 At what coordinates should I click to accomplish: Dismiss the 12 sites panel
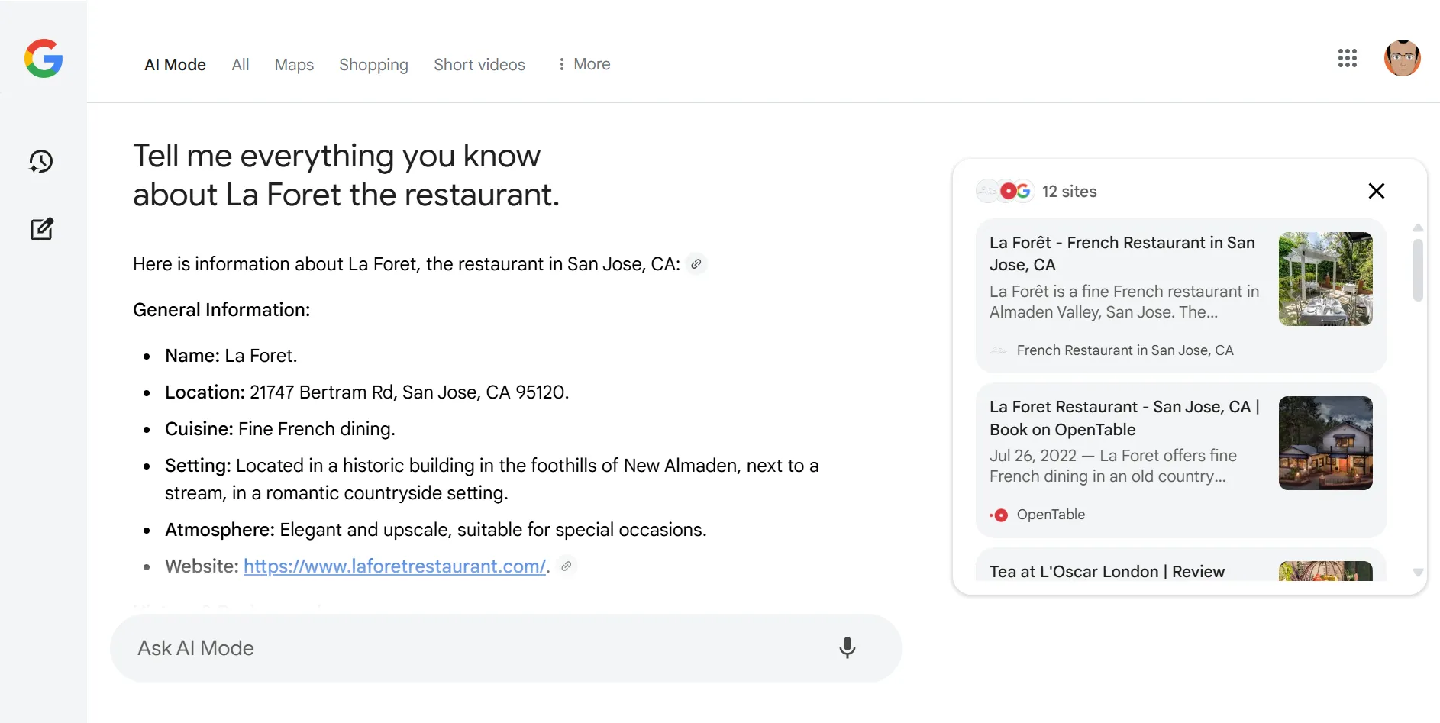pos(1377,191)
